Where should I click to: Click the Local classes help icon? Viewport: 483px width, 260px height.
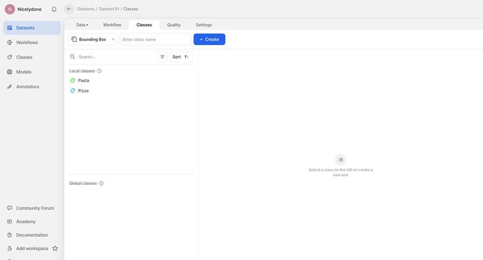click(99, 71)
